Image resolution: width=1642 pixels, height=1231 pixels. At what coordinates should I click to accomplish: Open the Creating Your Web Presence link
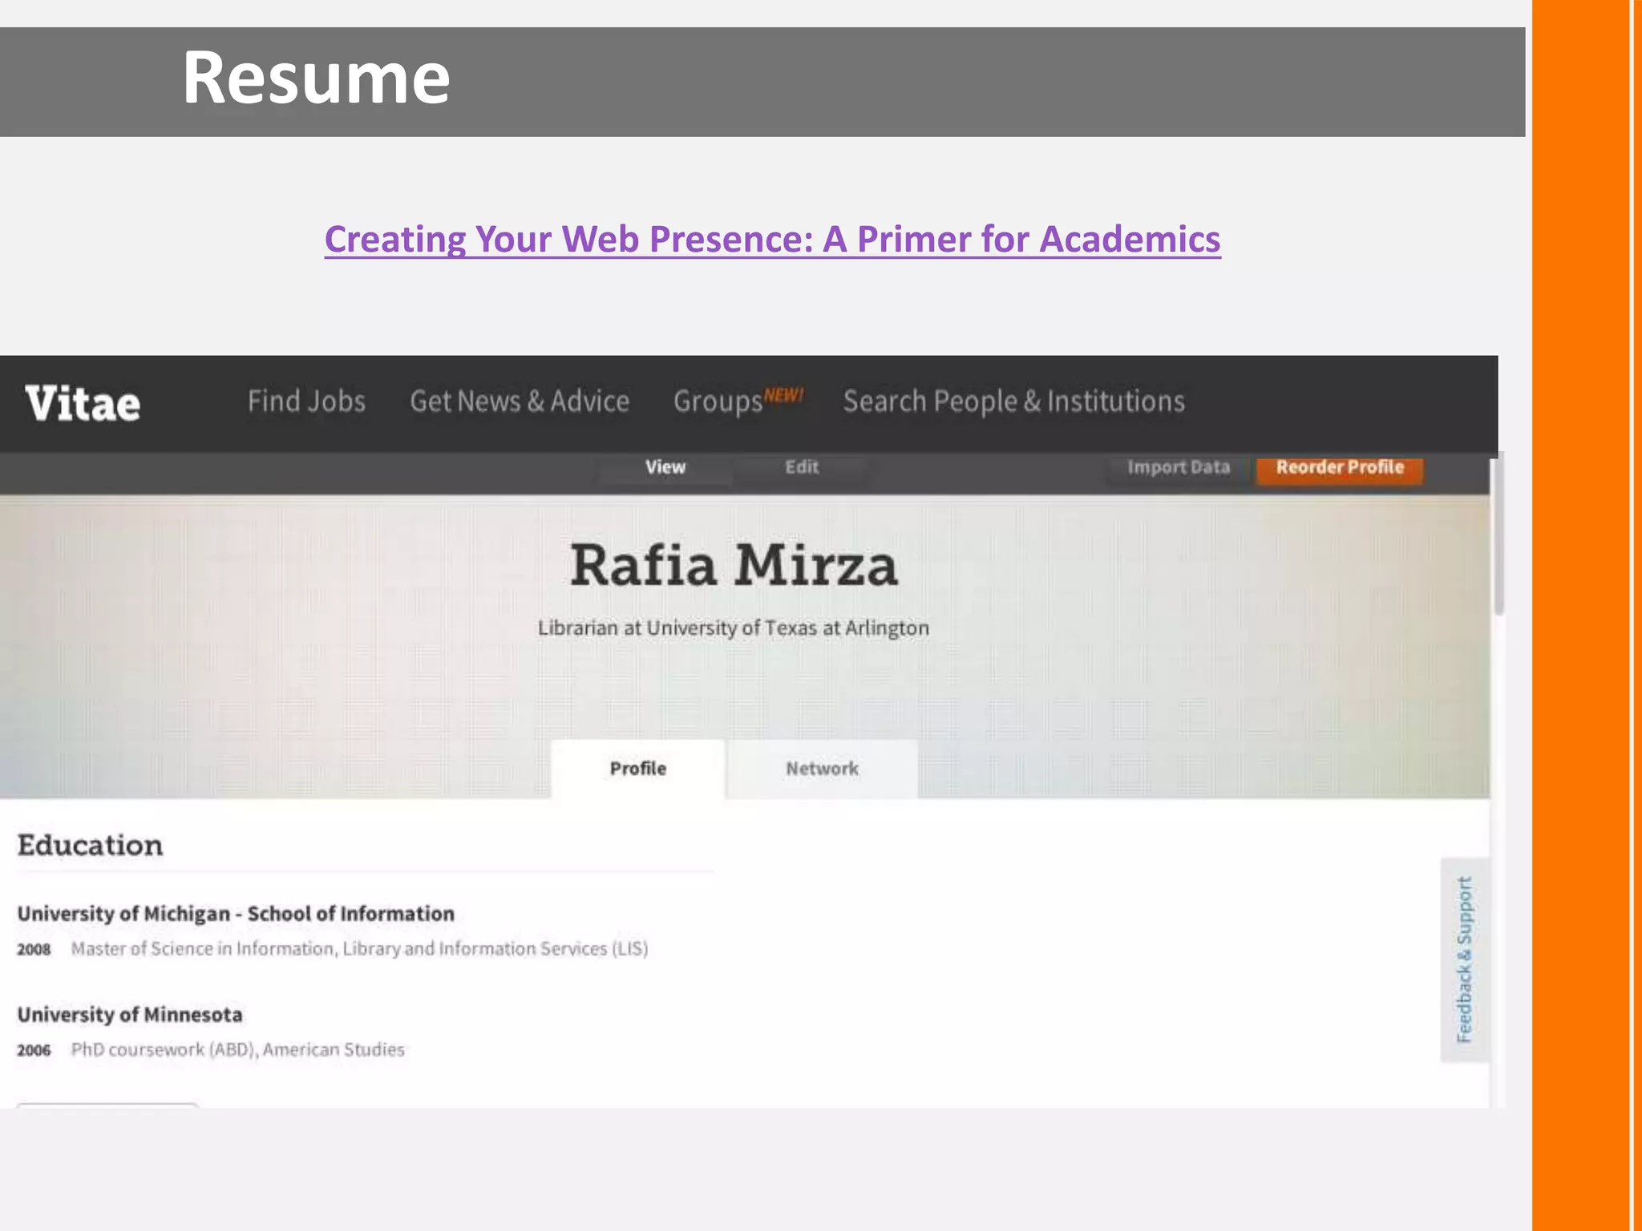pyautogui.click(x=772, y=239)
